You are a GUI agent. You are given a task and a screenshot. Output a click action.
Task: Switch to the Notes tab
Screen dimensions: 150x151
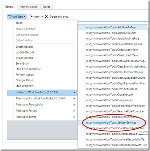coord(46,7)
